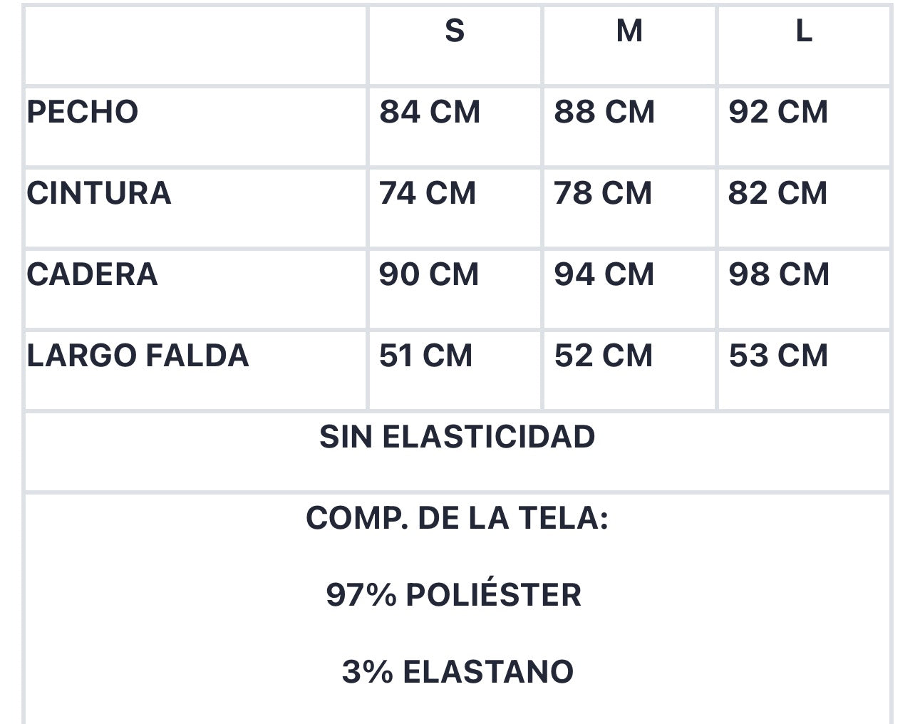Click the PECHO row label
Image resolution: width=915 pixels, height=724 pixels.
tap(82, 113)
